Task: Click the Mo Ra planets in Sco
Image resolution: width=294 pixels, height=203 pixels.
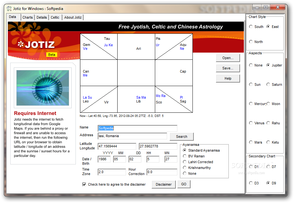Action: pos(161,96)
